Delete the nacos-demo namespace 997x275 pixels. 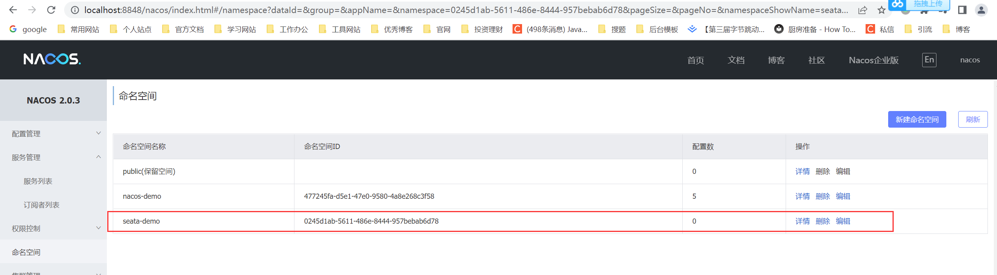point(822,196)
